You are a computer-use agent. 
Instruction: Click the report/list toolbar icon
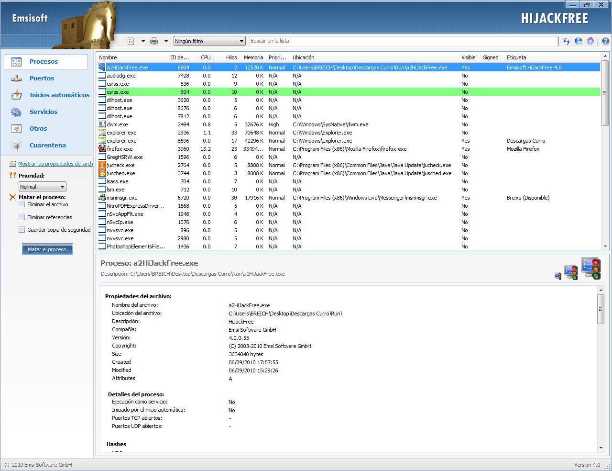pos(131,41)
